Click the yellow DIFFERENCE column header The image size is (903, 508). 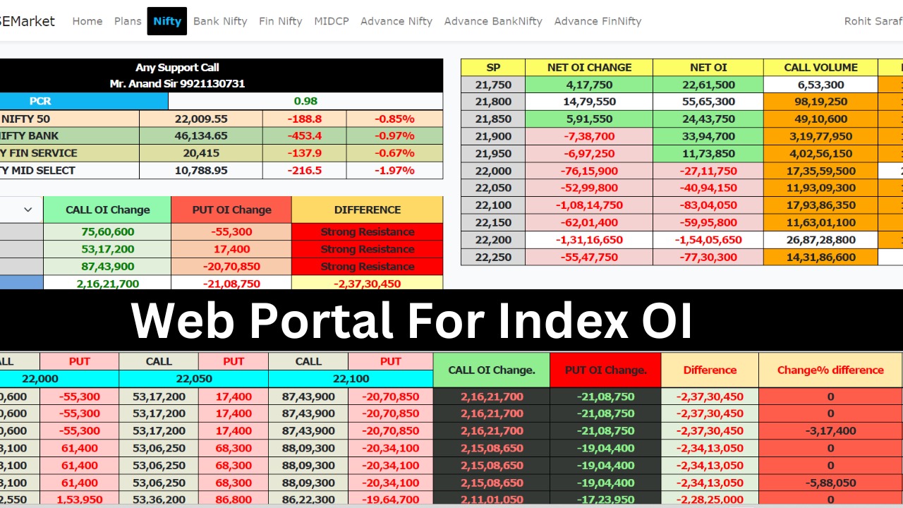point(367,210)
